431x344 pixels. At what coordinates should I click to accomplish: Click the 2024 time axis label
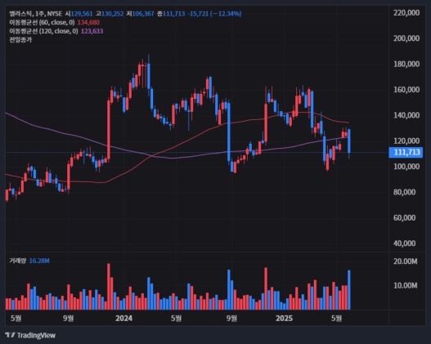[123, 318]
